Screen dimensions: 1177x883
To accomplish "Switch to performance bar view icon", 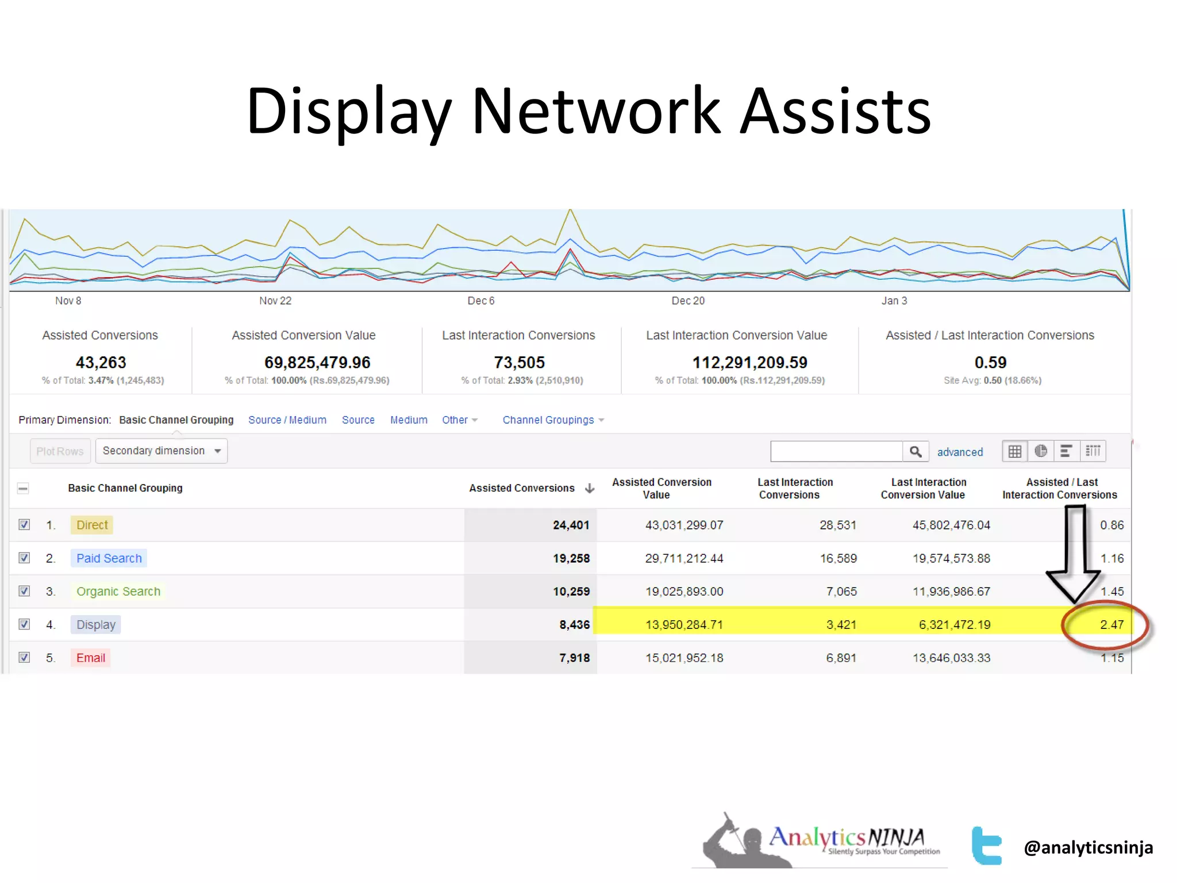I will [1066, 451].
